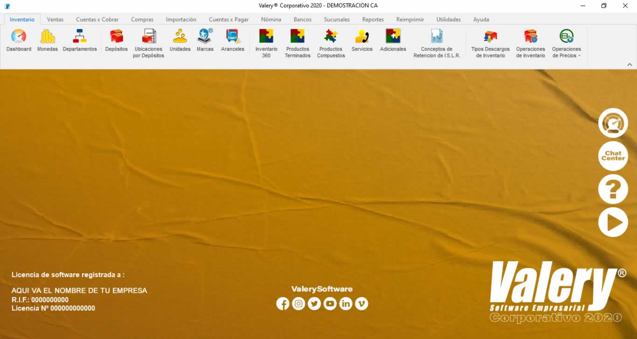Open Tipos Descargos de Inventario
Image resolution: width=637 pixels, height=339 pixels.
pos(491,43)
